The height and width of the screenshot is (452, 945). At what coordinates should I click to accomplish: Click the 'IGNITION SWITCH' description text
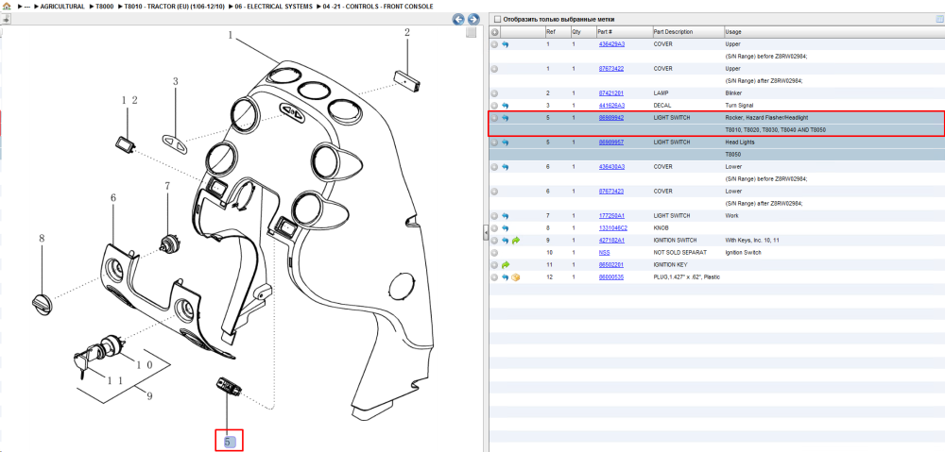tap(675, 240)
